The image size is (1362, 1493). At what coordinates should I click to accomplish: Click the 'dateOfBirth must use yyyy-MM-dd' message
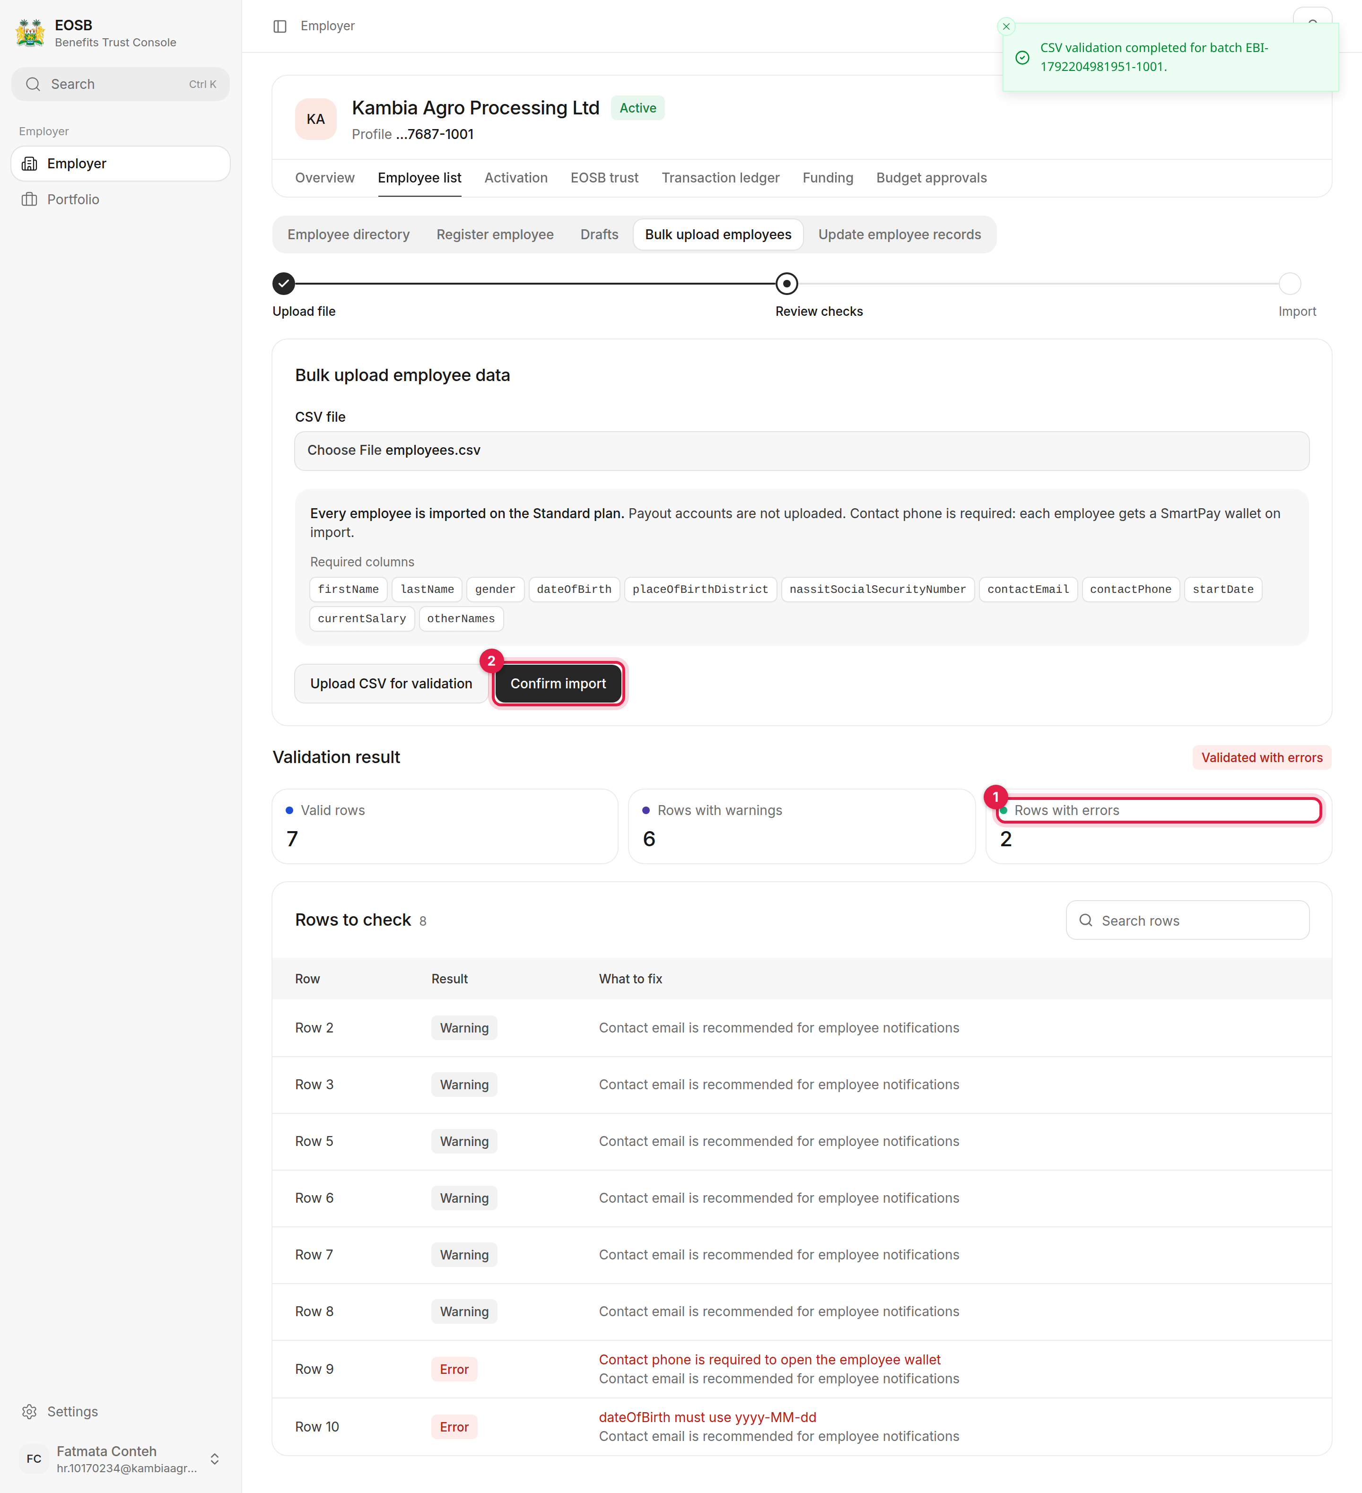pos(707,1417)
